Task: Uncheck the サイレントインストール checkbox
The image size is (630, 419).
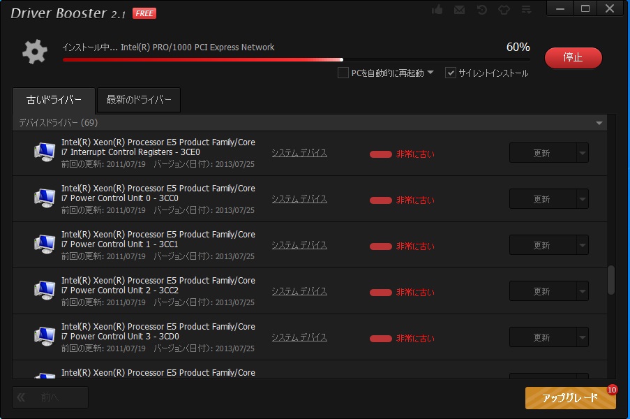Action: click(x=451, y=73)
